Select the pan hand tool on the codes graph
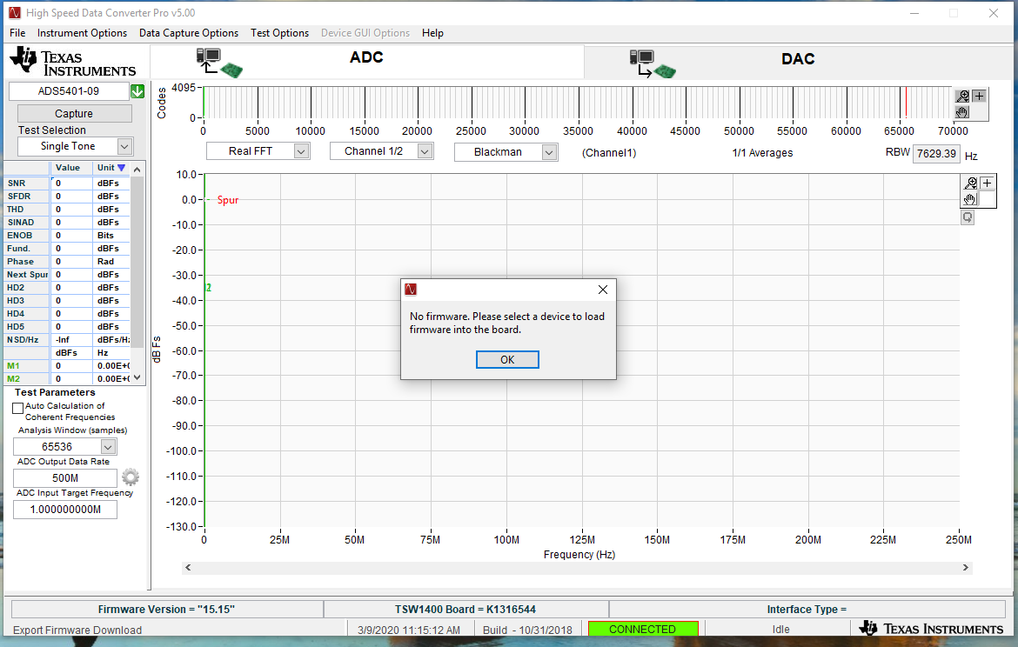The height and width of the screenshot is (647, 1018). [961, 111]
